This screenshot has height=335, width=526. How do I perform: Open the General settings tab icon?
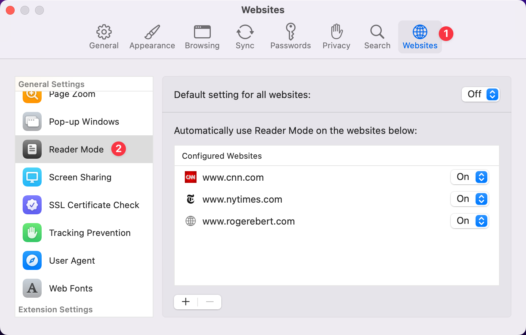coord(104,32)
